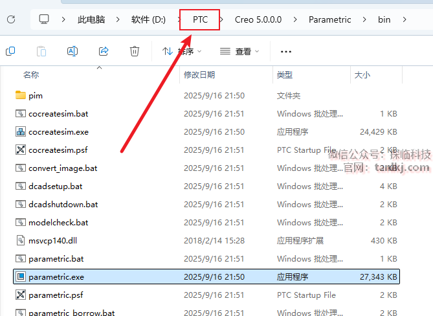
Task: Go to 此电脑 in breadcrumb
Action: [x=91, y=19]
